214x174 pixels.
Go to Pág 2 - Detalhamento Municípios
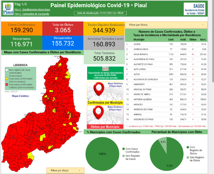[32, 10]
